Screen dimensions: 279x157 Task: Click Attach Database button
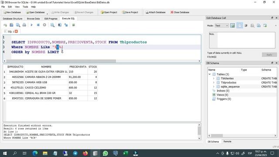(x=156, y=12)
